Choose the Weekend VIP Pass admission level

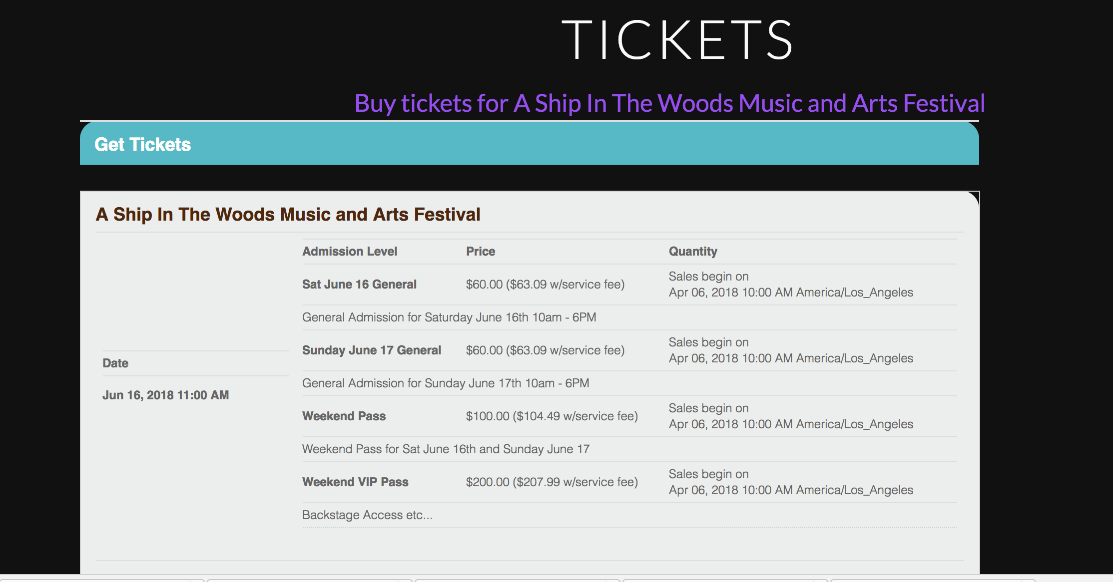pos(355,482)
